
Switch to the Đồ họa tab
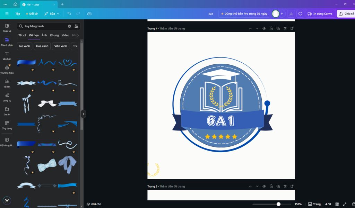(x=34, y=35)
